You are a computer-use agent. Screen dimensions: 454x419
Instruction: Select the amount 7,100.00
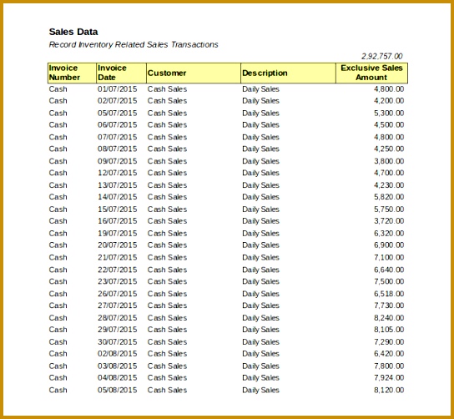[389, 257]
